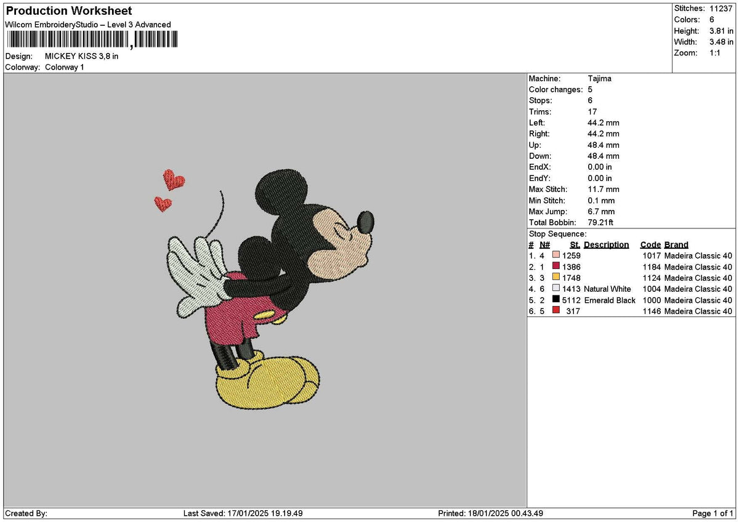Click the 'Colorway 1' value
Screen dimensions: 739x522
pos(65,67)
